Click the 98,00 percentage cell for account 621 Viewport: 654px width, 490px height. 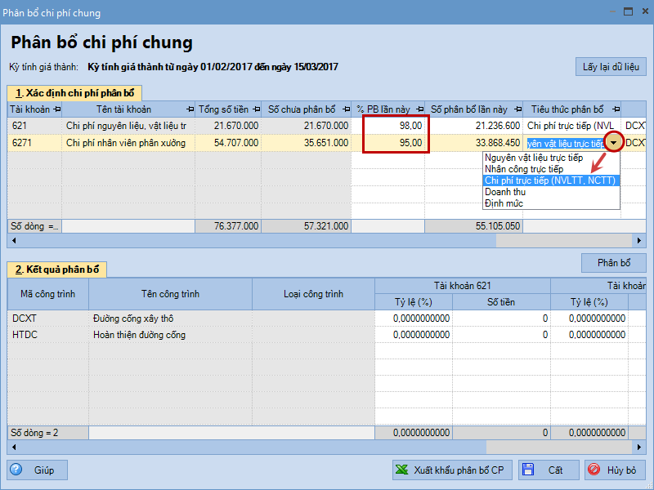click(396, 126)
